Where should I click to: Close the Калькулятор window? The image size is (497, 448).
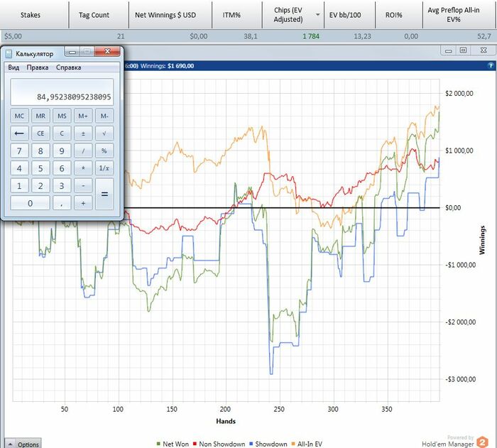(107, 51)
